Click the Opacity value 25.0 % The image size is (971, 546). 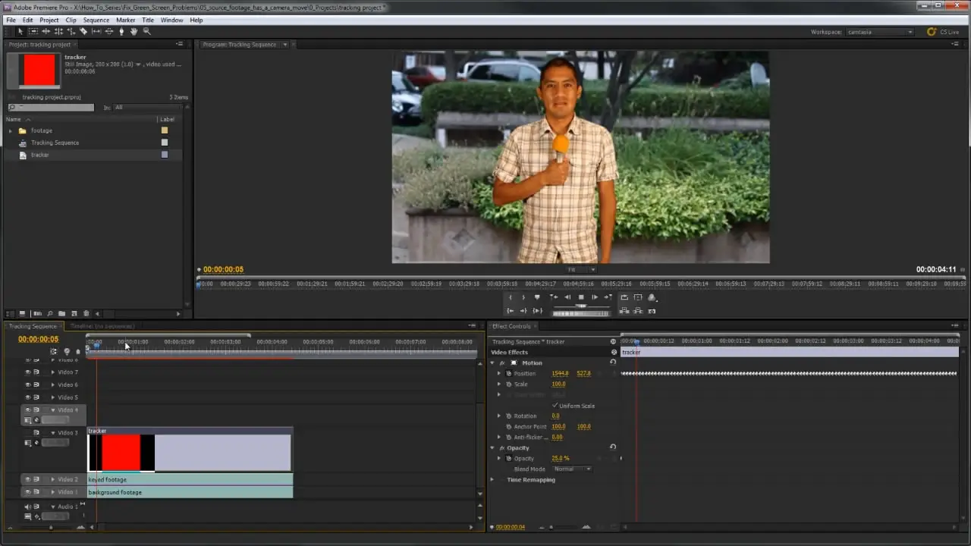tap(560, 459)
